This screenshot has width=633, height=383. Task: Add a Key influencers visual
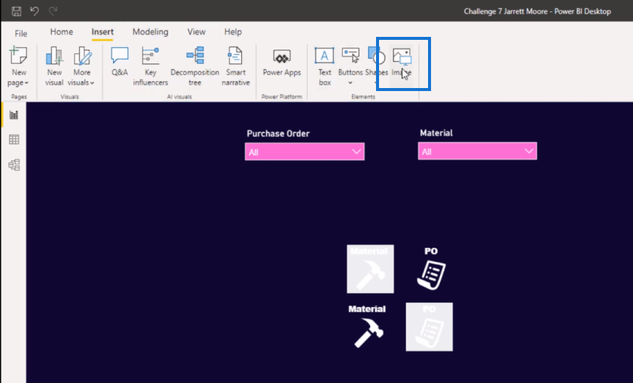150,66
